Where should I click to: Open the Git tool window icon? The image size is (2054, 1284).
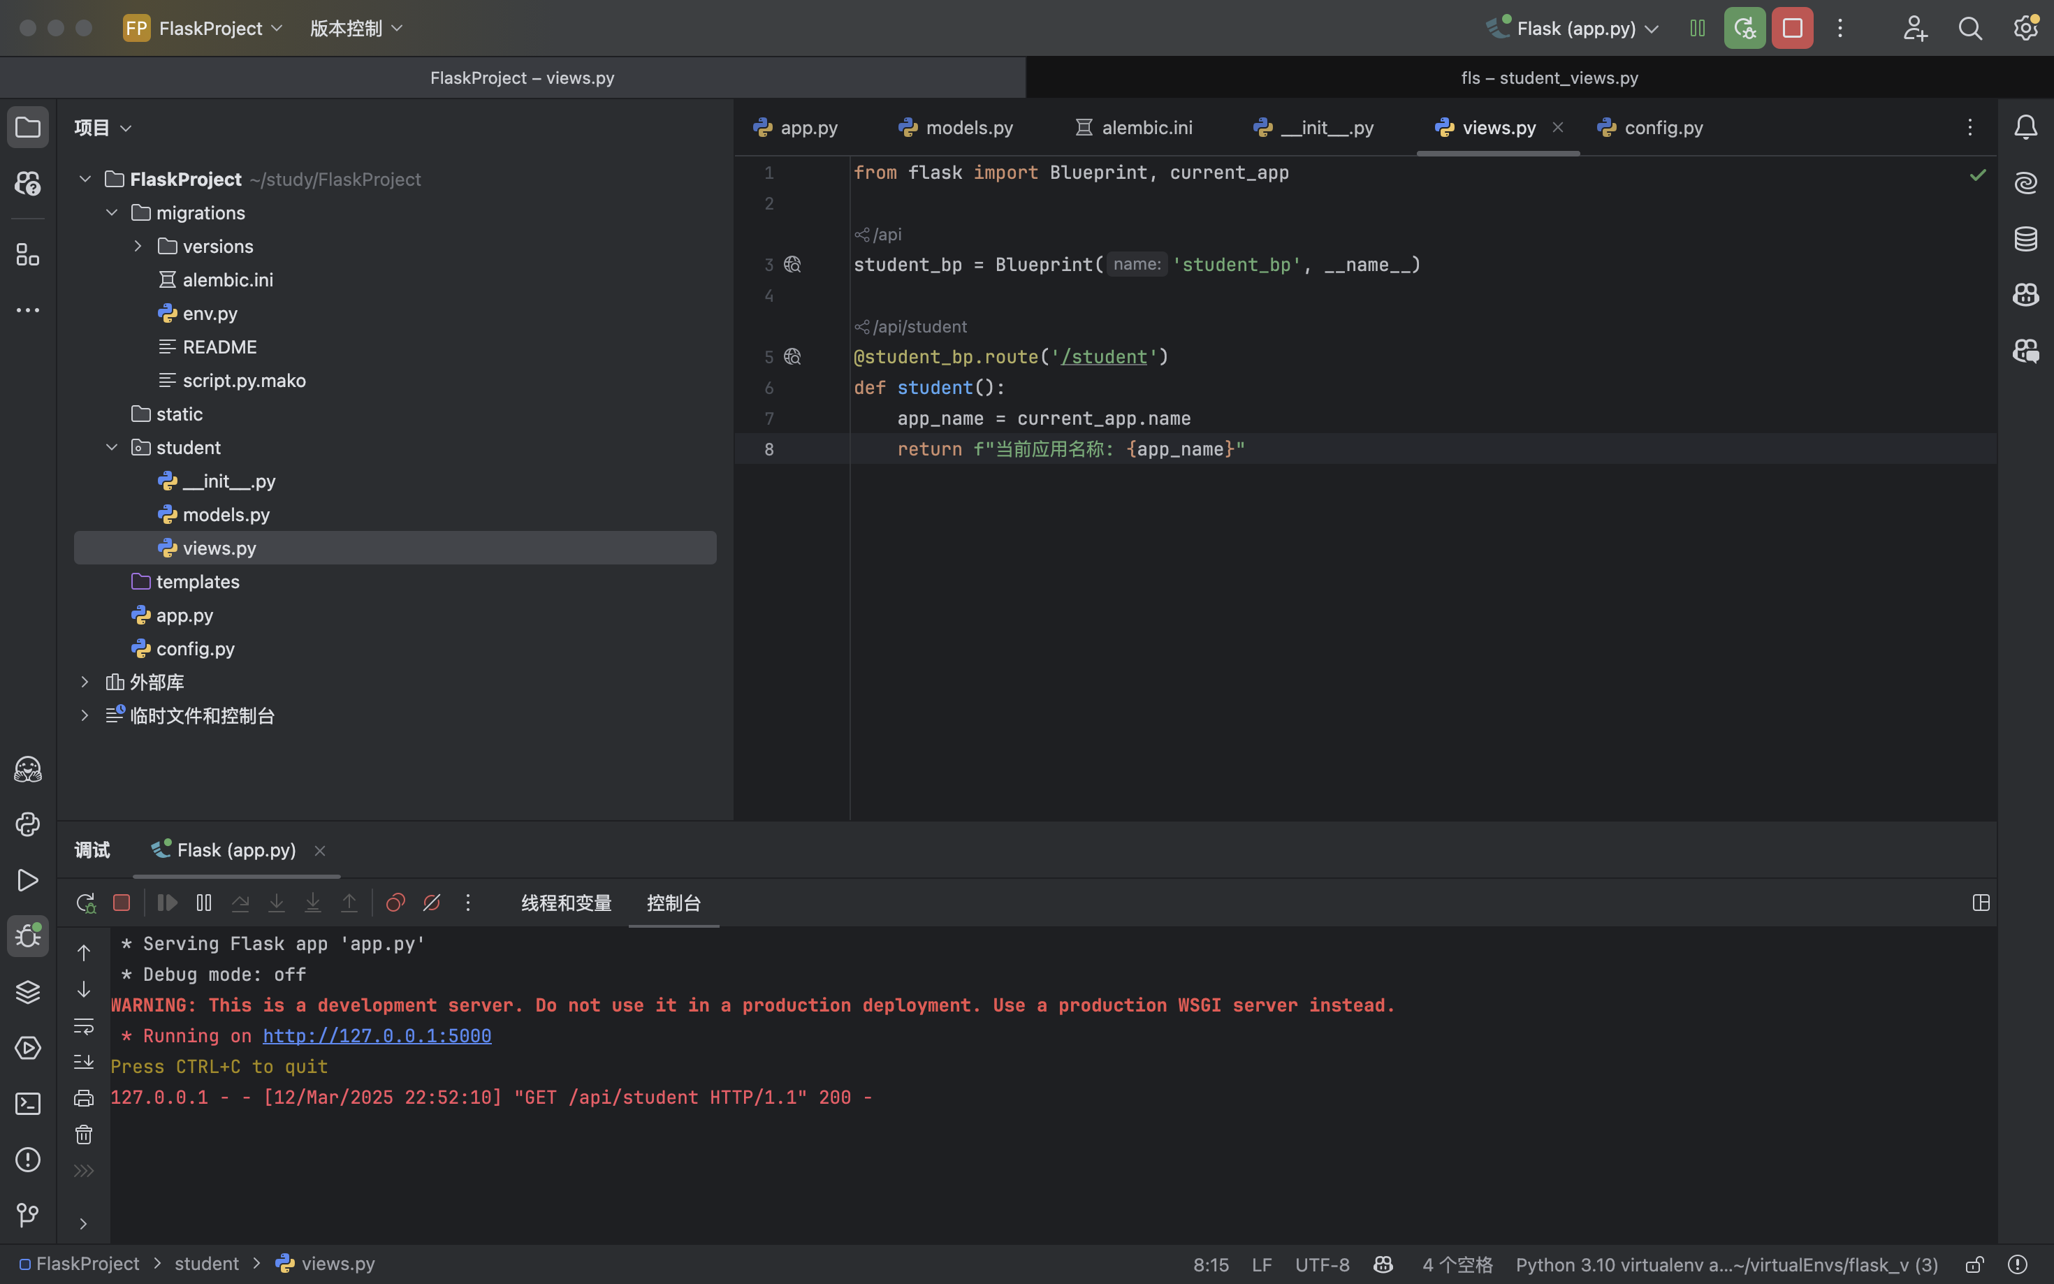click(x=27, y=1216)
